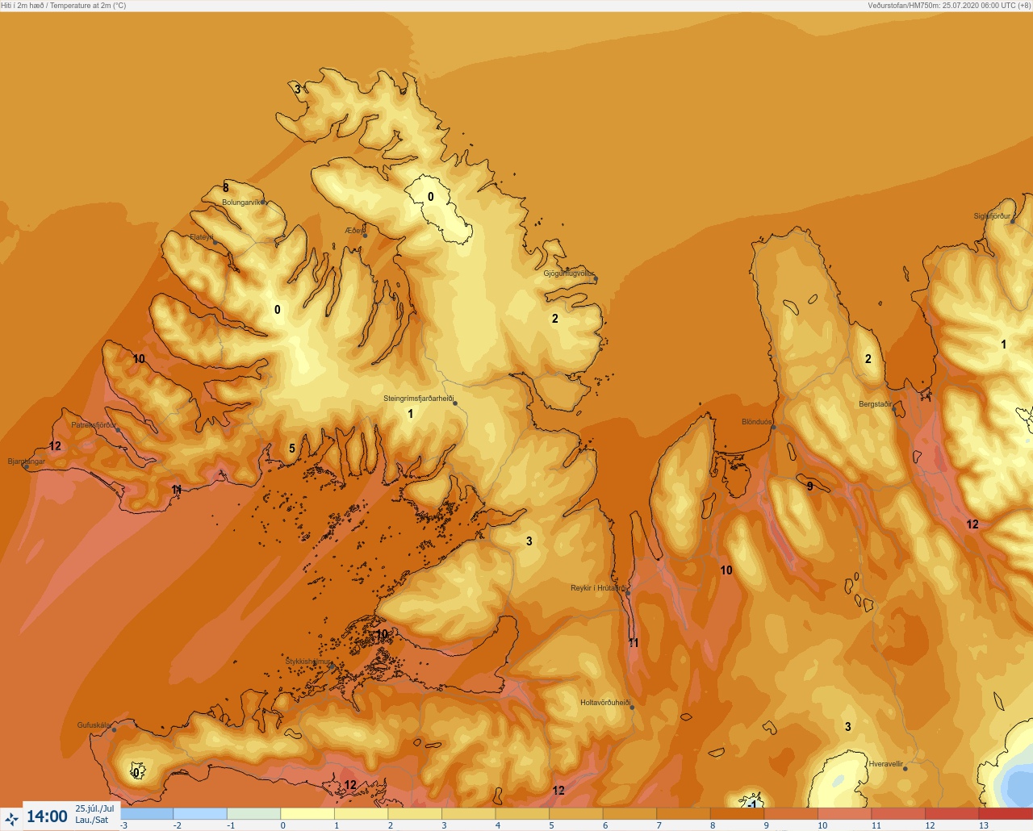Click the date text 25.júl./Jul
Viewport: 1033px width, 831px height.
coord(94,808)
